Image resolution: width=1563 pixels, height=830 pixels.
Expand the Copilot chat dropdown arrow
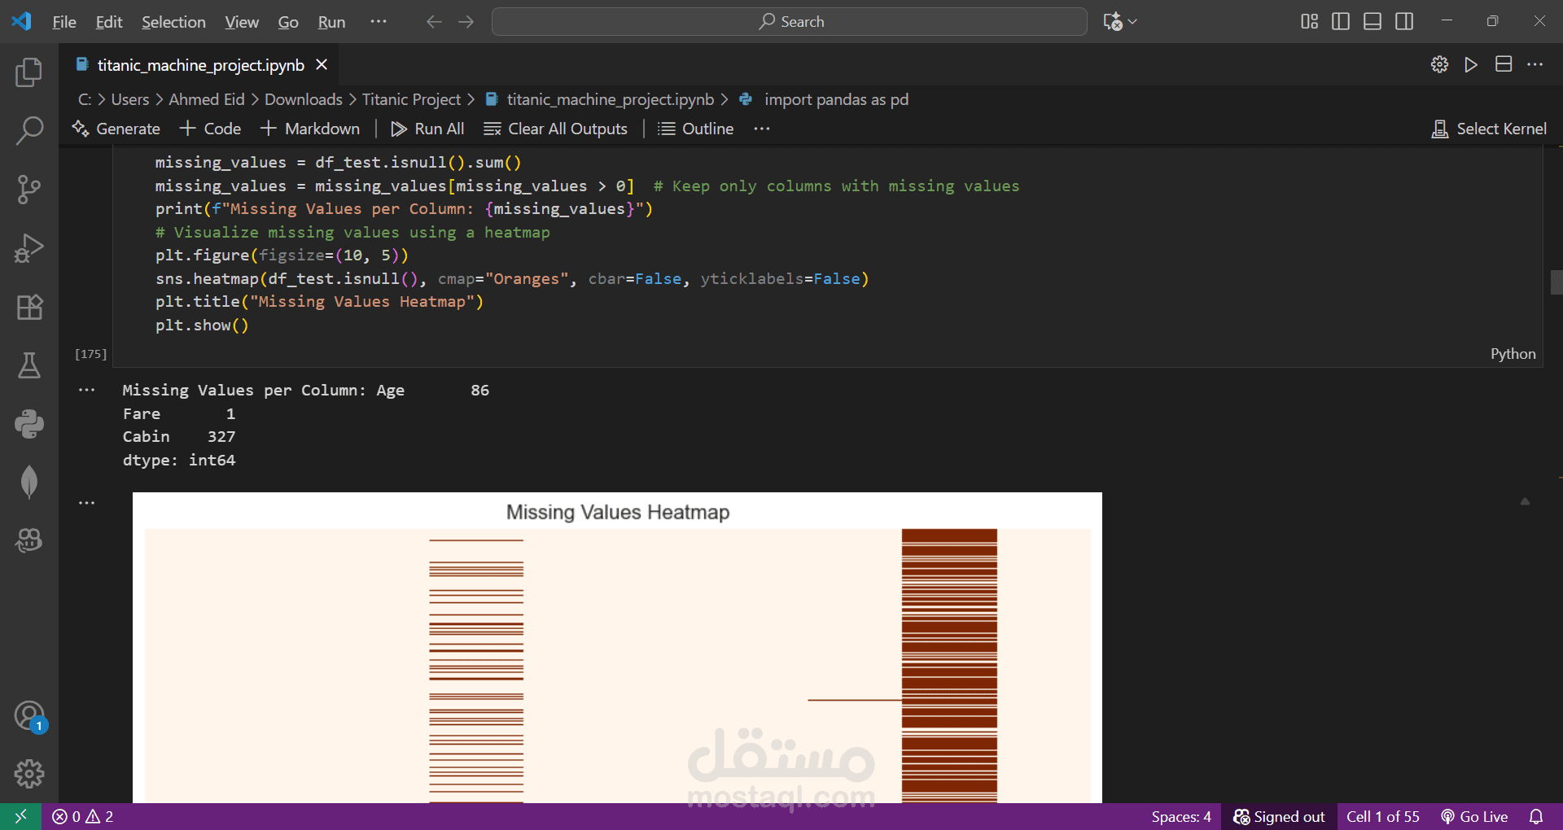[1132, 22]
